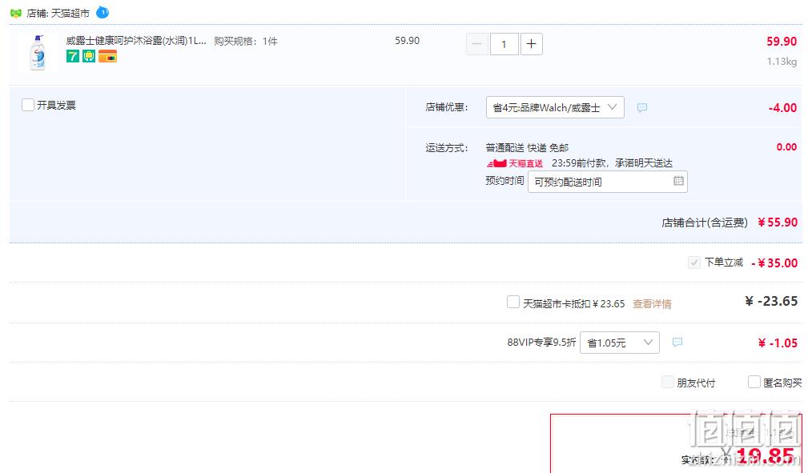The width and height of the screenshot is (808, 473).
Task: Click the 天猫直送 logo
Action: [x=515, y=163]
